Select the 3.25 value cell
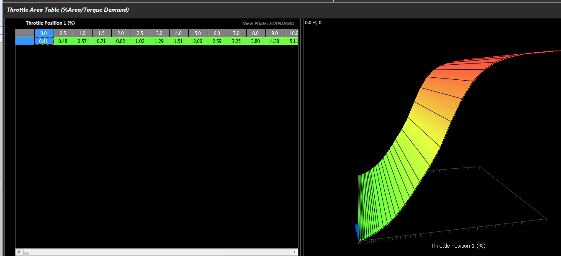This screenshot has height=256, width=561. [237, 41]
